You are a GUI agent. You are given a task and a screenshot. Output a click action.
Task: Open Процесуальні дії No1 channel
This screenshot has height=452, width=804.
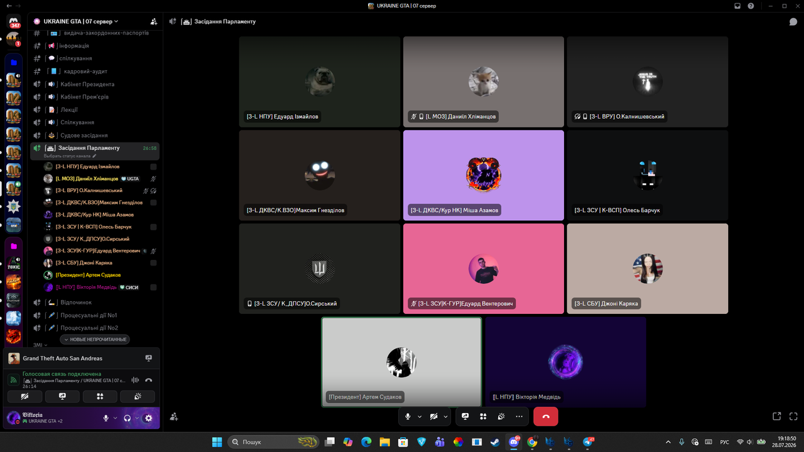[x=95, y=315]
